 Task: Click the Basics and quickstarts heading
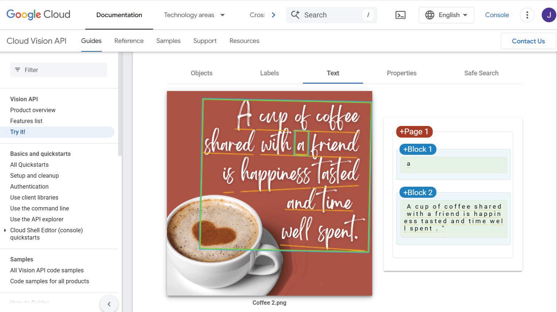point(40,154)
